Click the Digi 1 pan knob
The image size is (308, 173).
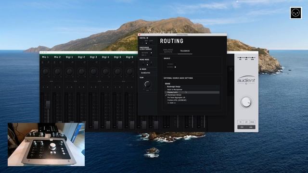[69, 72]
